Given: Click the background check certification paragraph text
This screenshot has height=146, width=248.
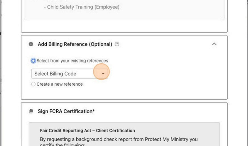Looking at the screenshot, I should pyautogui.click(x=119, y=142).
